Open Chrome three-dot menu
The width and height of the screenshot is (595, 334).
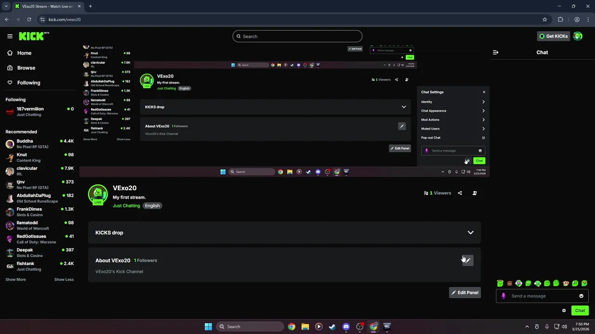click(x=588, y=19)
